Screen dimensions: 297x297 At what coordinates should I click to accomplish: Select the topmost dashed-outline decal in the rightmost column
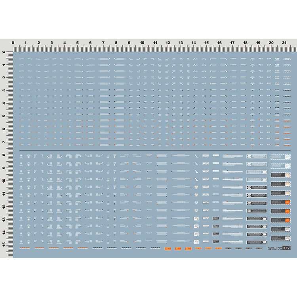[280, 156]
